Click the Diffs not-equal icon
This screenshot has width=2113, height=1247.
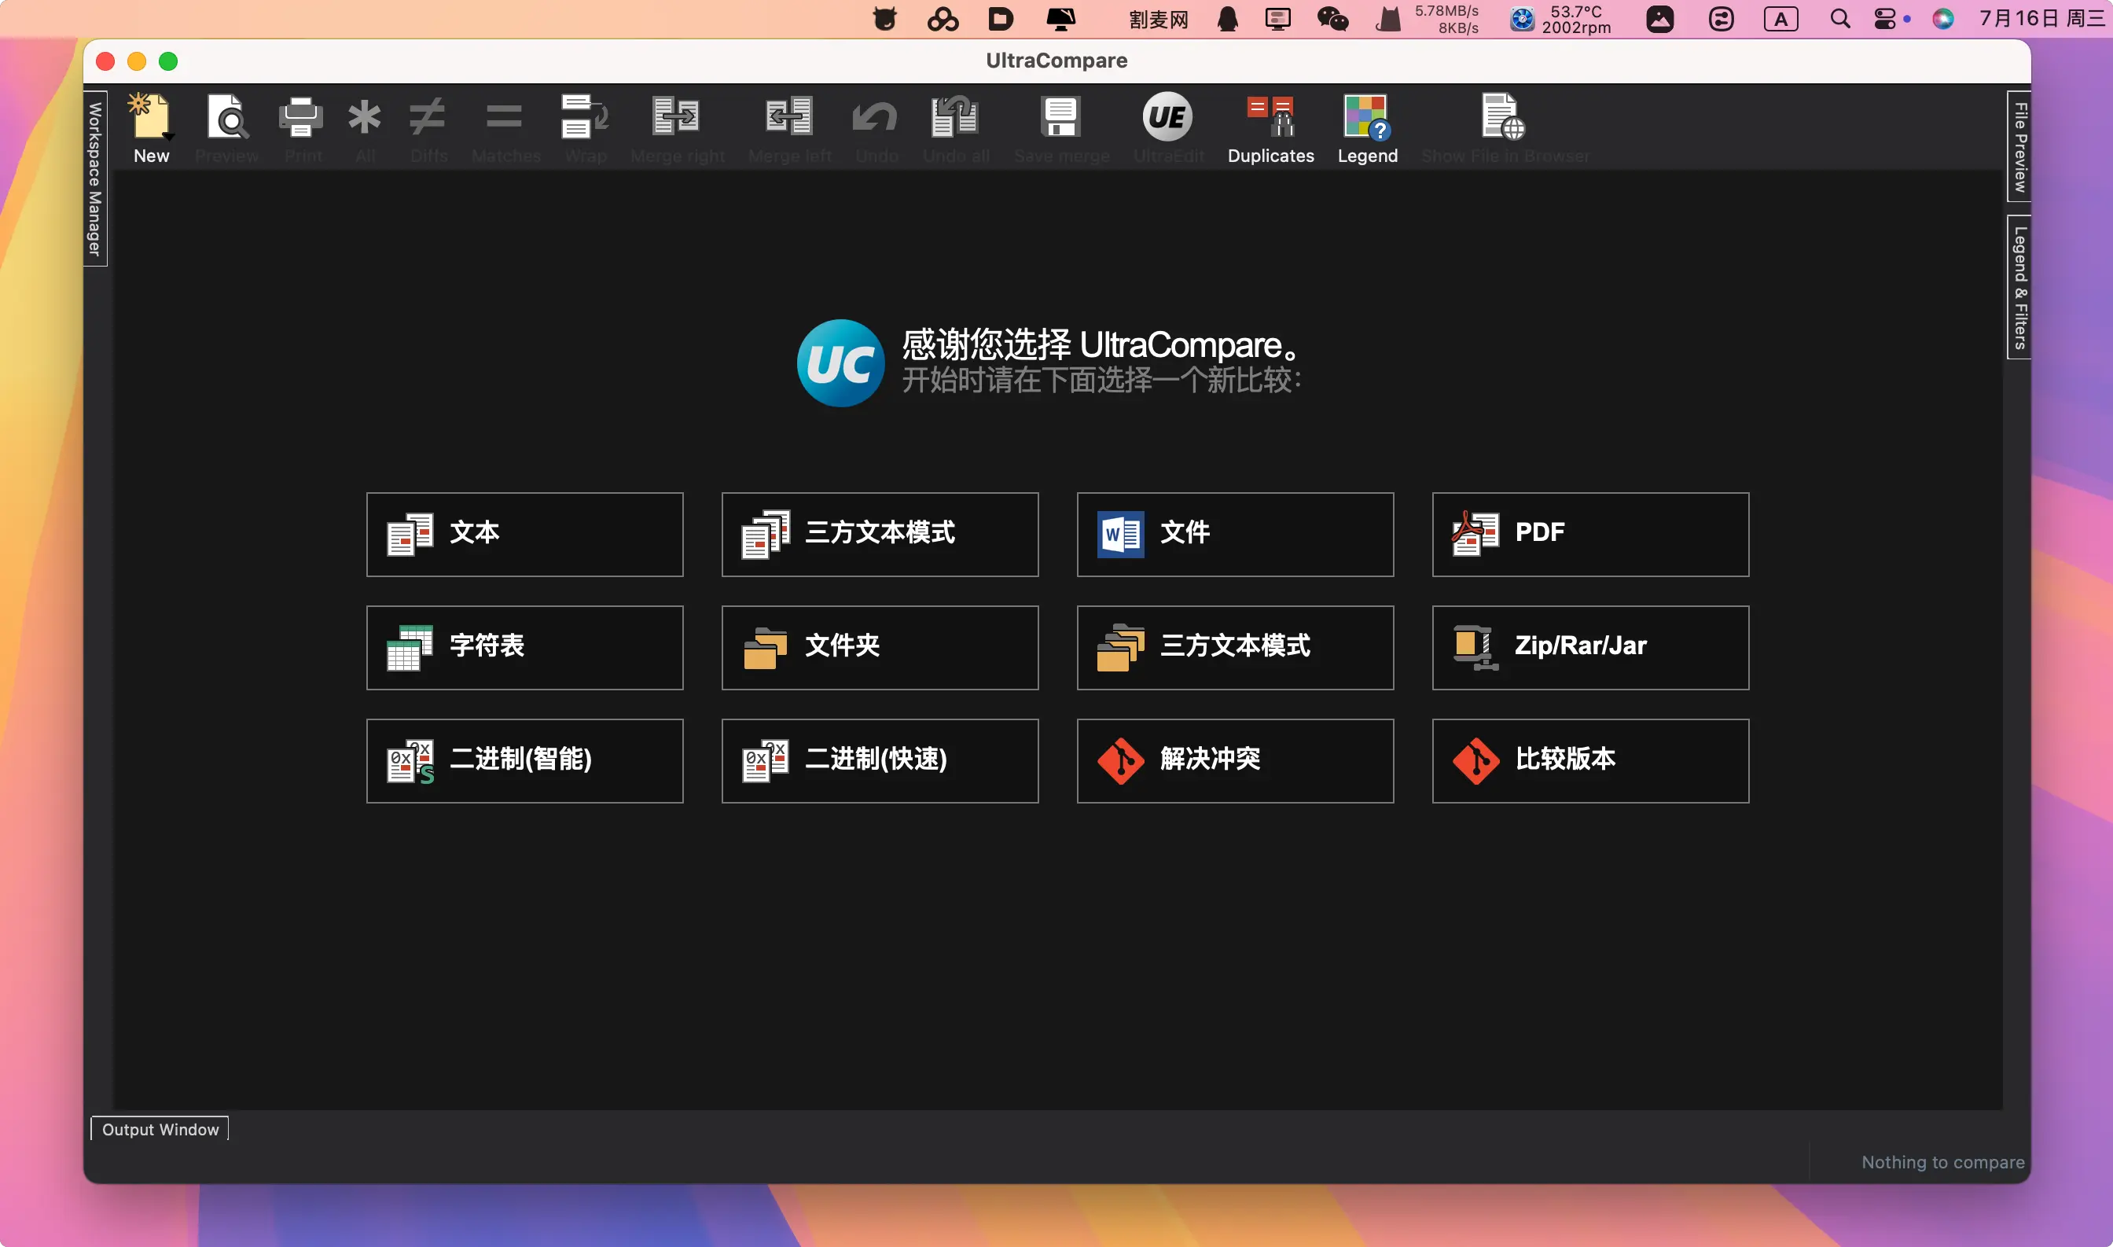pos(428,117)
